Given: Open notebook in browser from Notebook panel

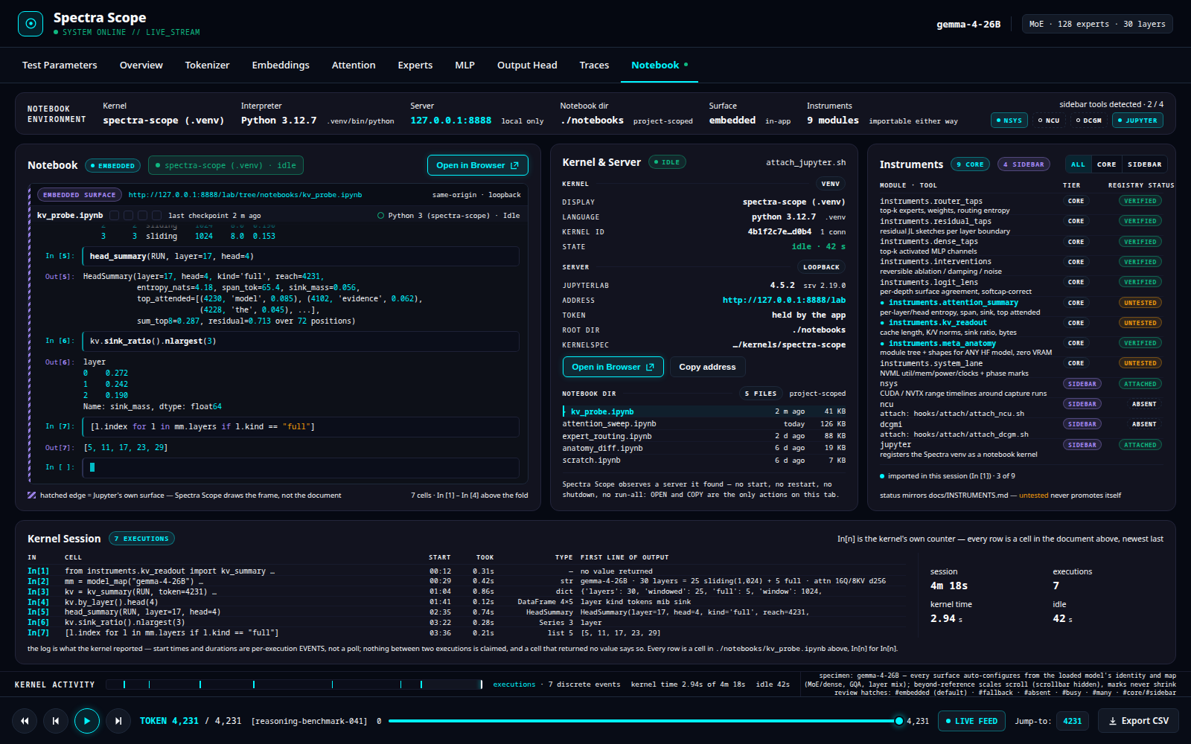Looking at the screenshot, I should coord(478,165).
